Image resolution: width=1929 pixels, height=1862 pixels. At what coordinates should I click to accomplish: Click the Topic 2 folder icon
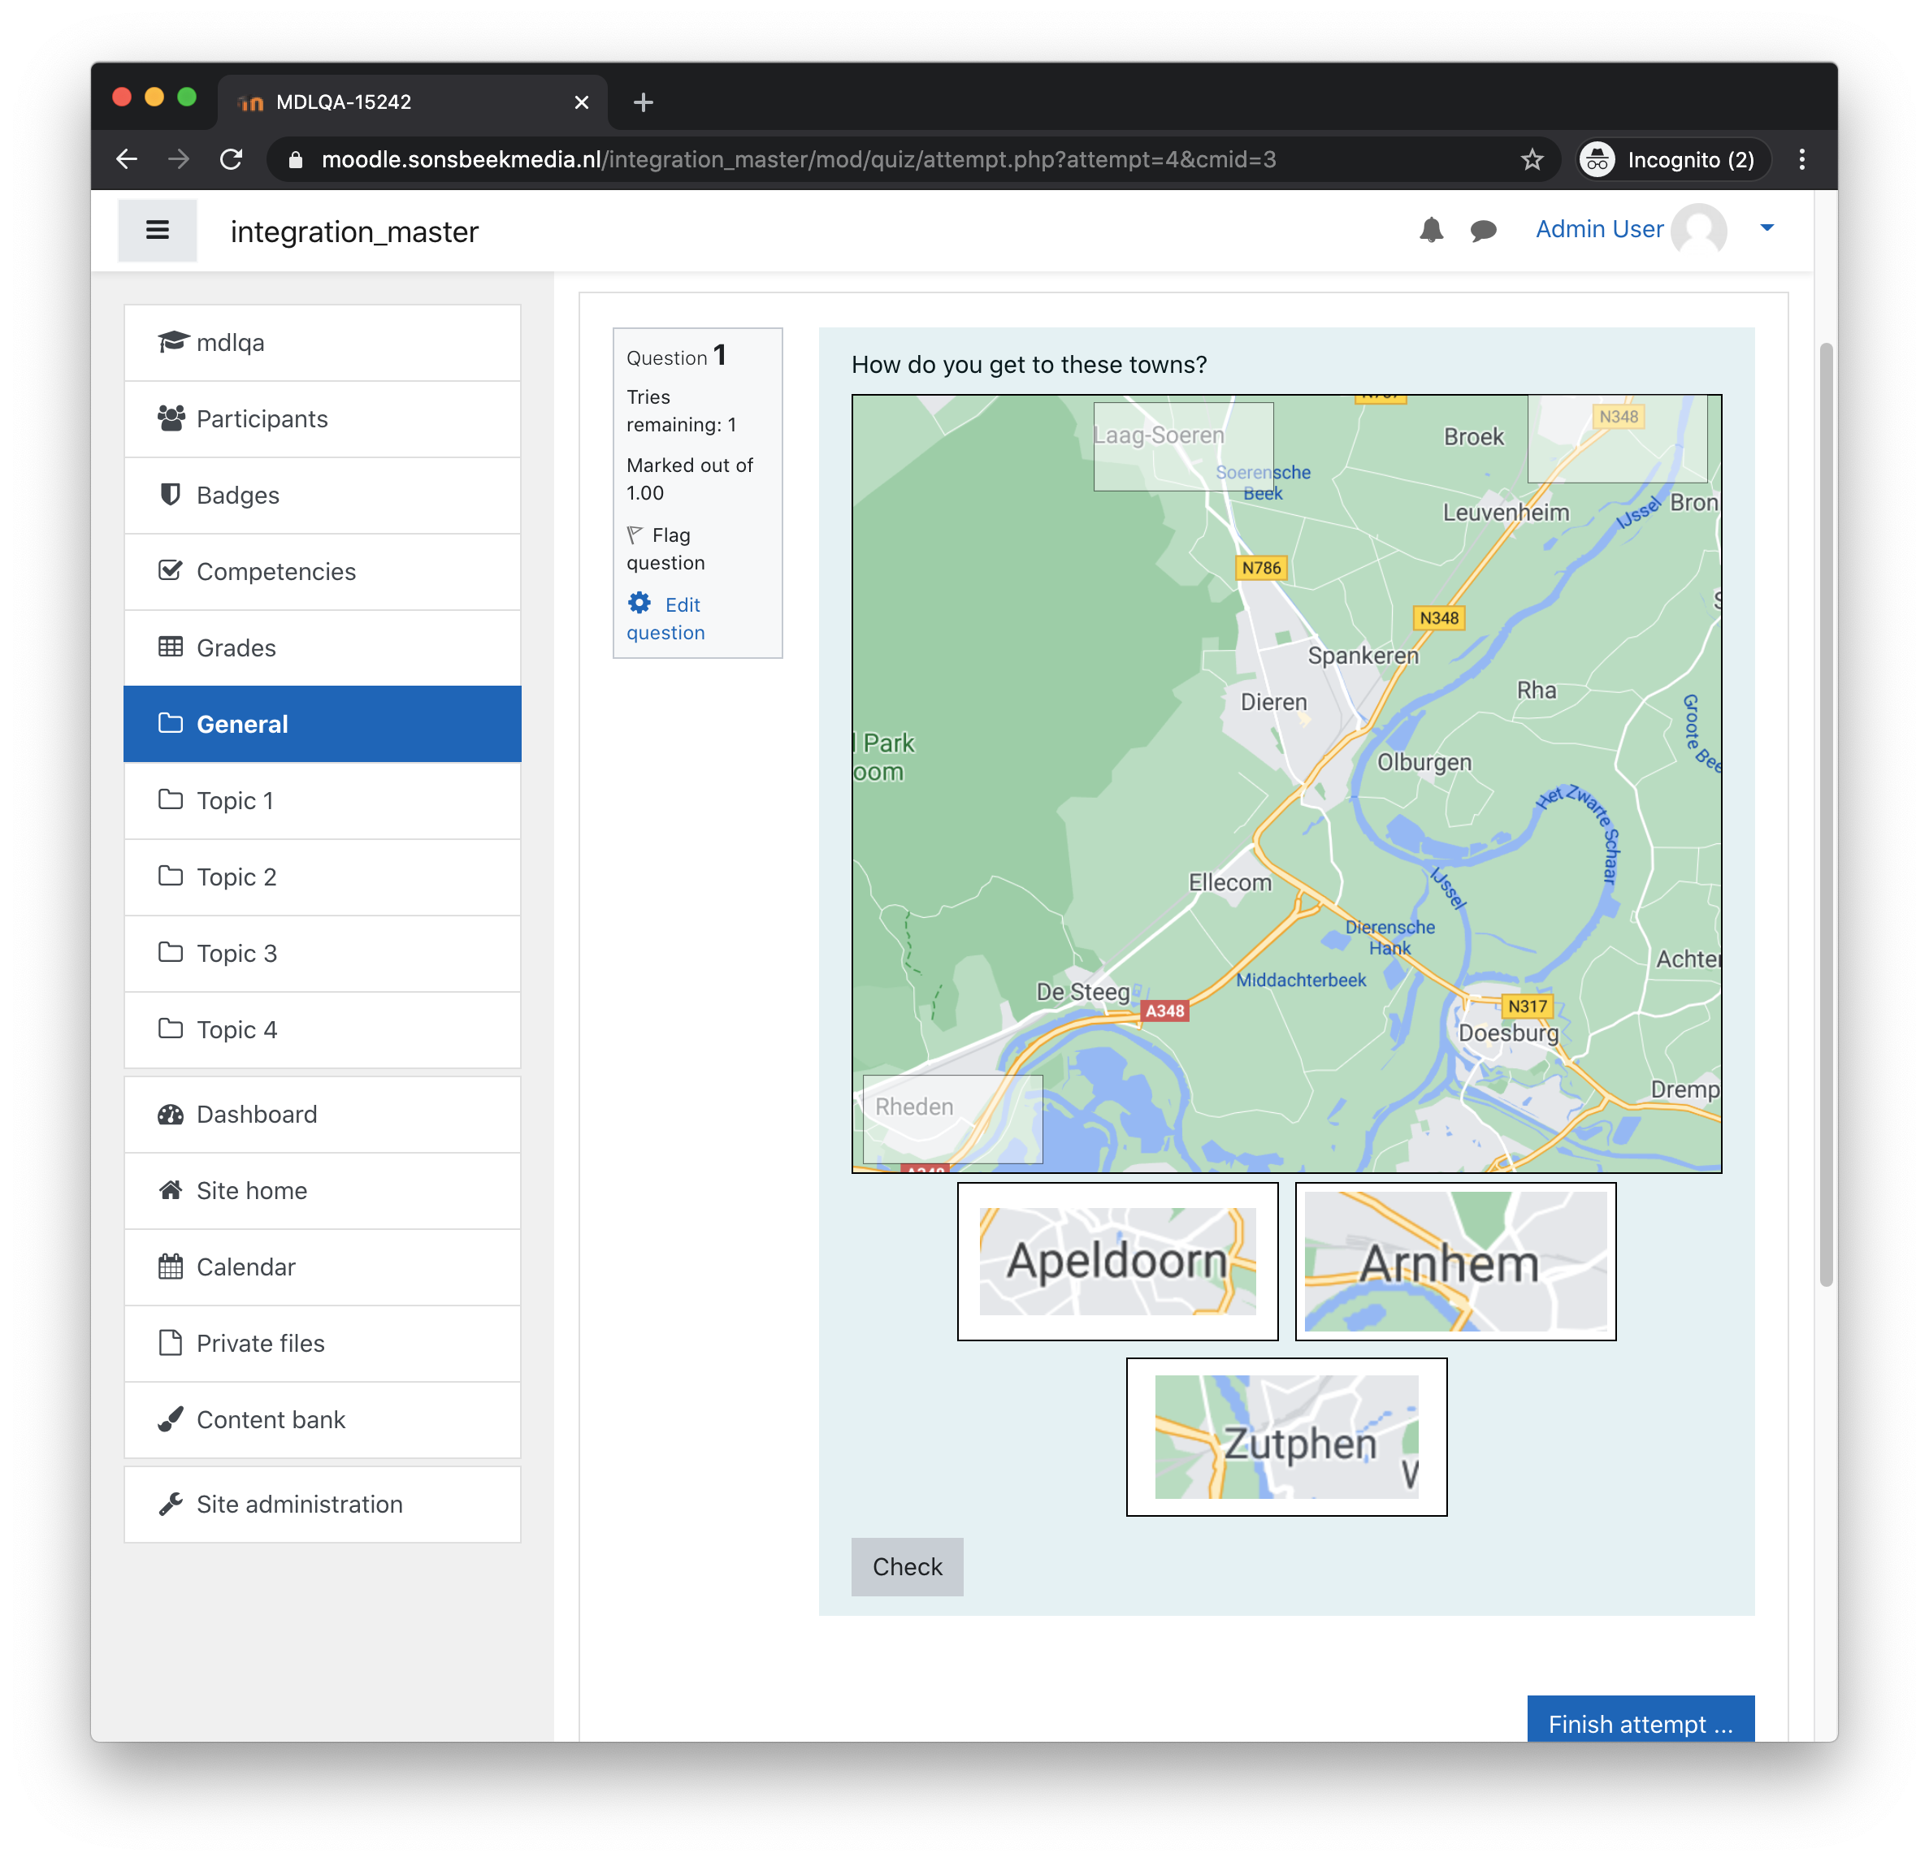pyautogui.click(x=171, y=876)
